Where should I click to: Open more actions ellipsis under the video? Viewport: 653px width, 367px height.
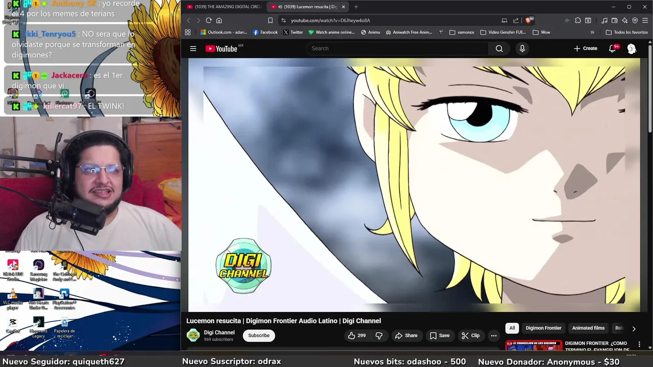click(493, 335)
